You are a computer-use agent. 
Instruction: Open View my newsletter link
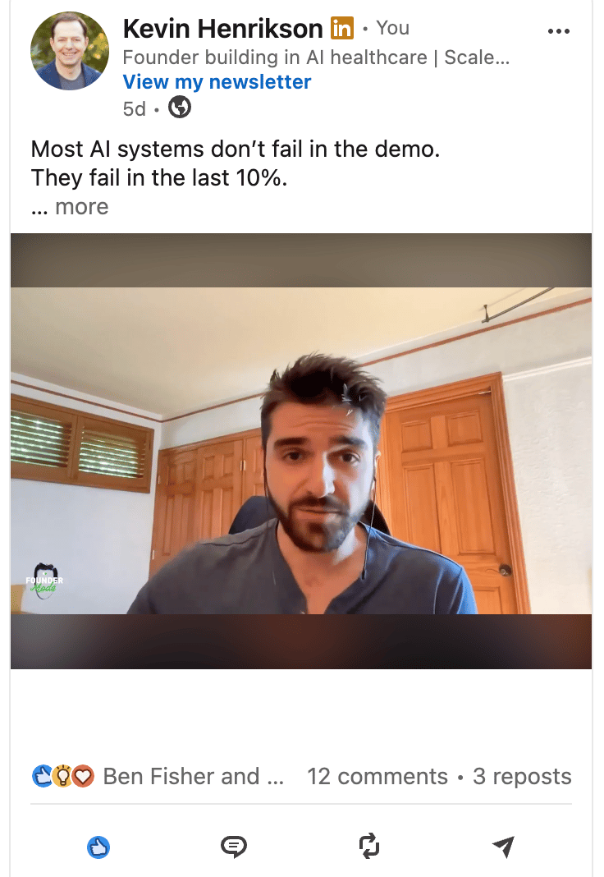(217, 81)
